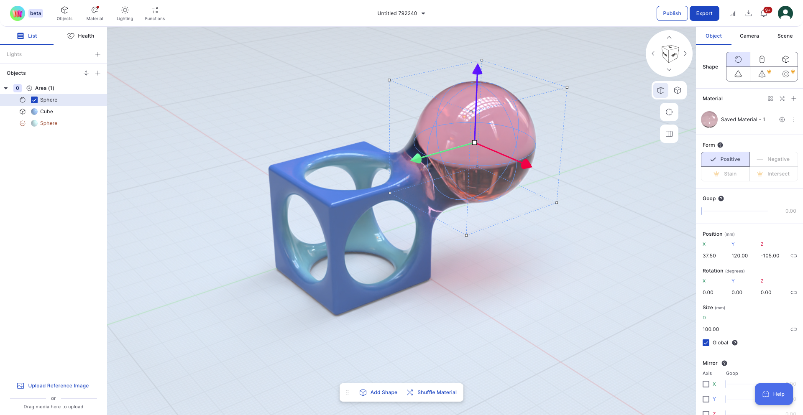The width and height of the screenshot is (803, 415).
Task: Disable the Global size checkbox
Action: coord(706,343)
